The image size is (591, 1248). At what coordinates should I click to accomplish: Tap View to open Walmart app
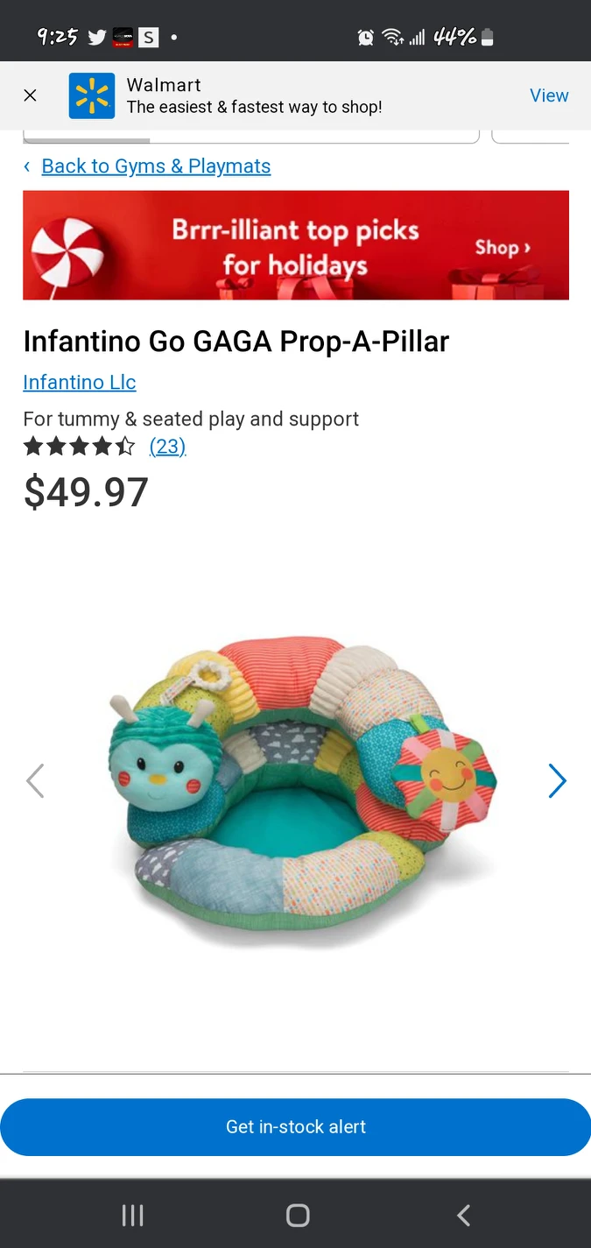click(549, 95)
